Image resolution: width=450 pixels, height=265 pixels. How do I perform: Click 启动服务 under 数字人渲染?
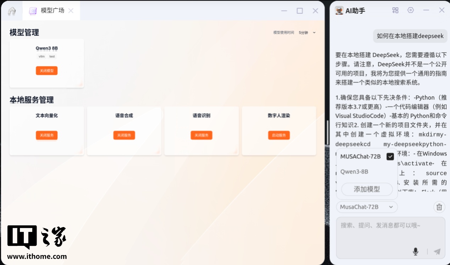tap(279, 135)
